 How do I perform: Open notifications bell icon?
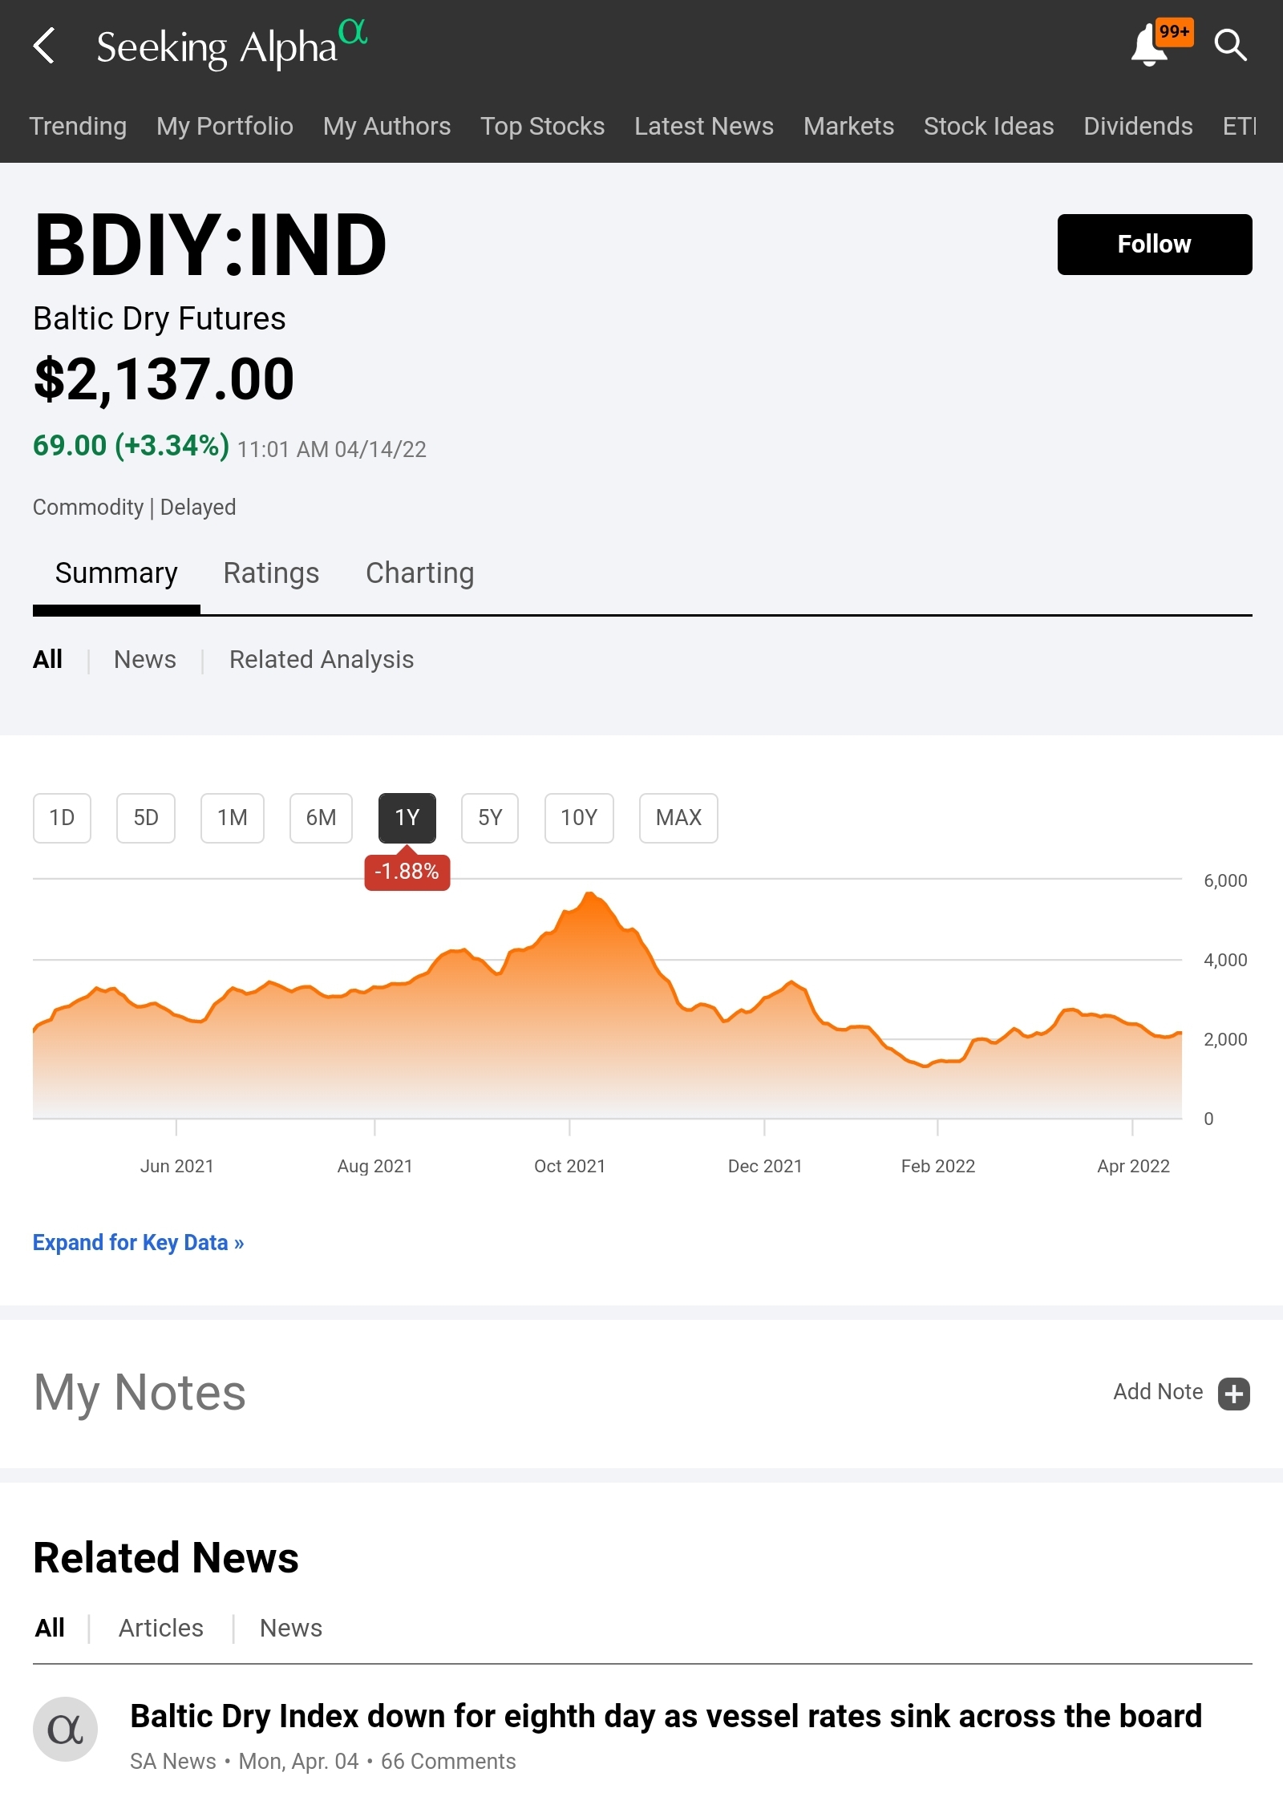click(x=1150, y=46)
